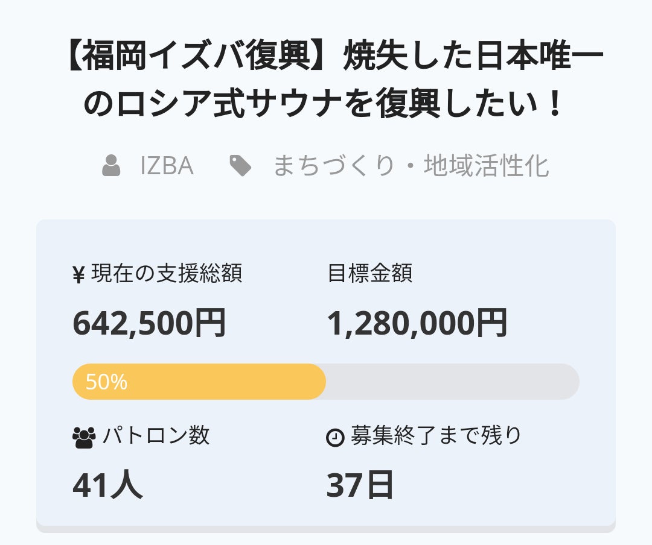Click the person icon beside IZBA
Viewport: 652px width, 545px height.
(x=111, y=166)
